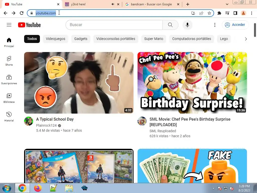Open Plainrock124 channel avatar
This screenshot has height=193, width=257.
tap(29, 121)
